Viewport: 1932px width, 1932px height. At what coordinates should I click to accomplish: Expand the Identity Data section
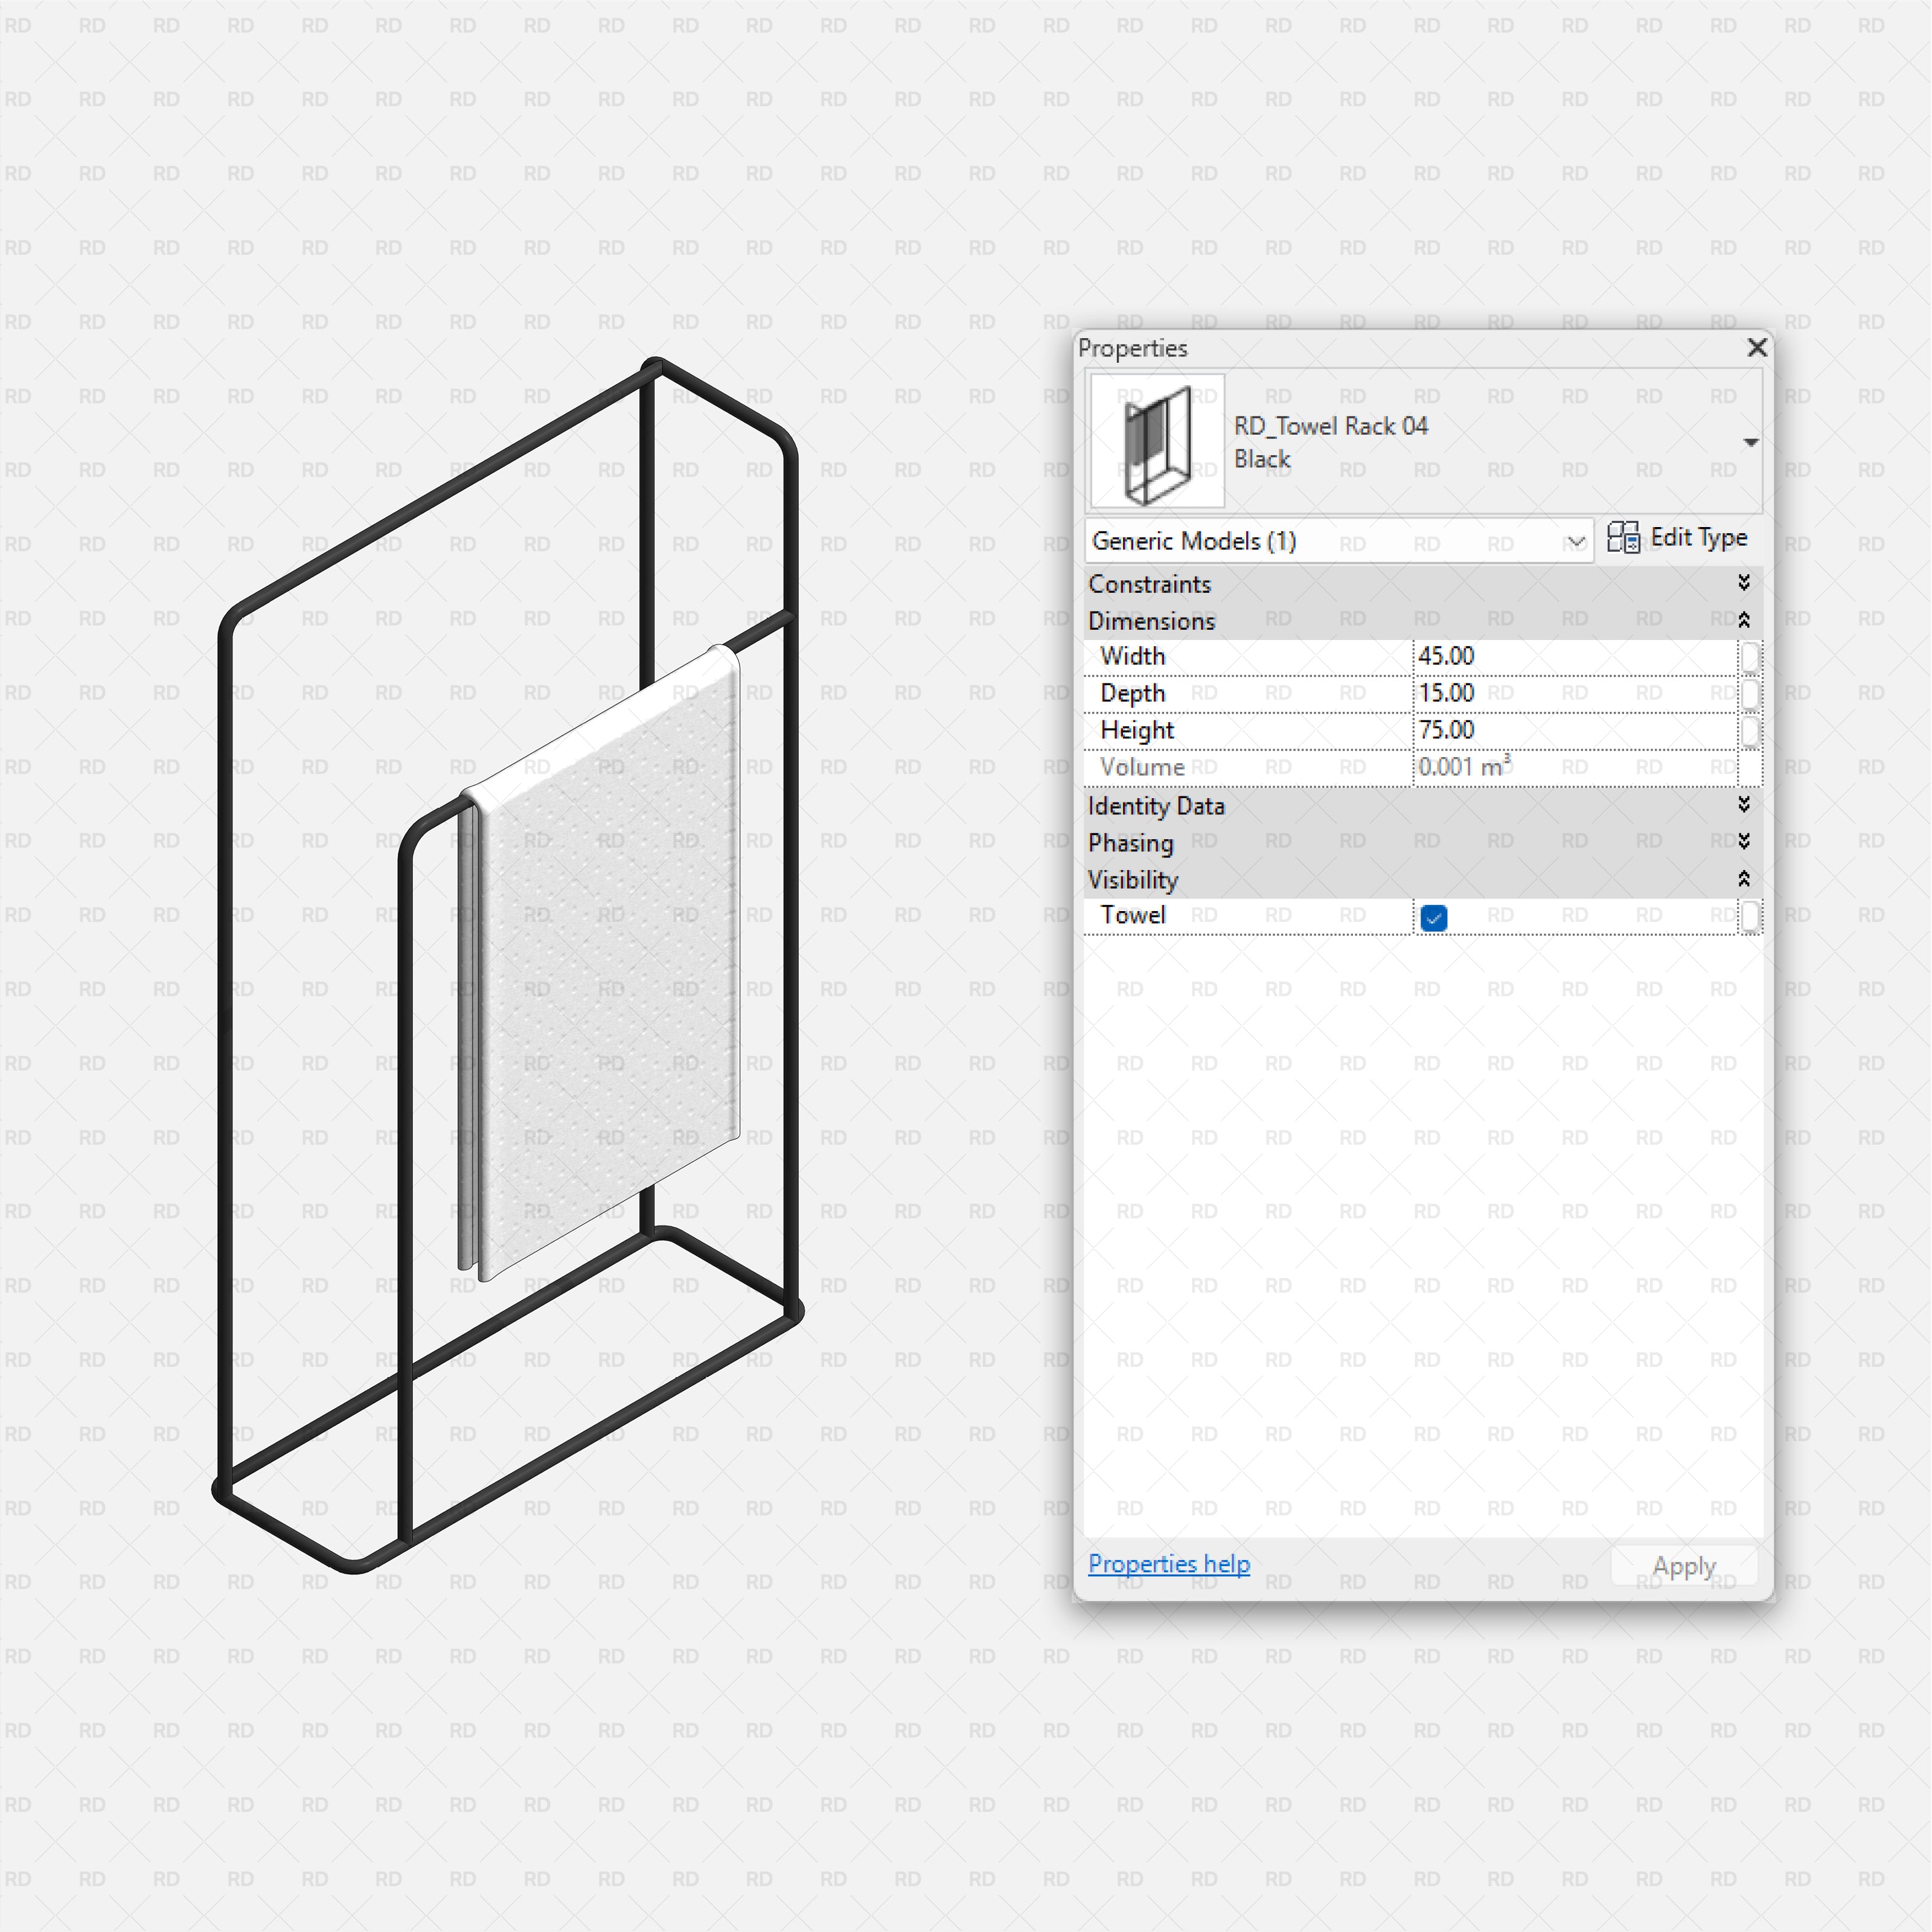1743,805
